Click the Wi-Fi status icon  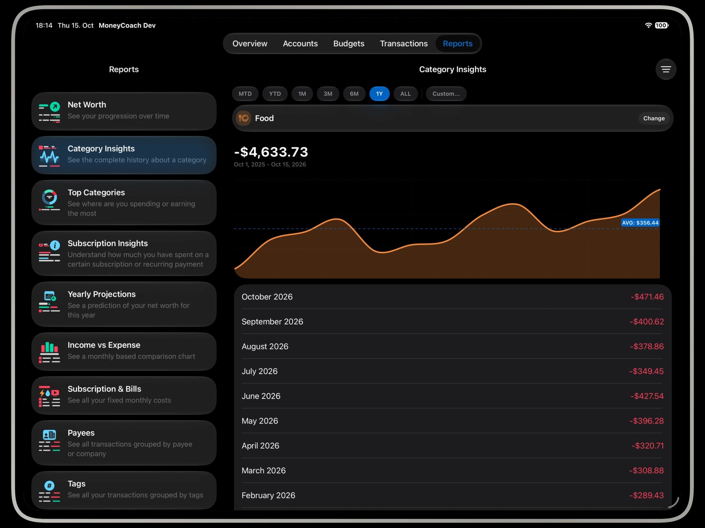[x=648, y=25]
